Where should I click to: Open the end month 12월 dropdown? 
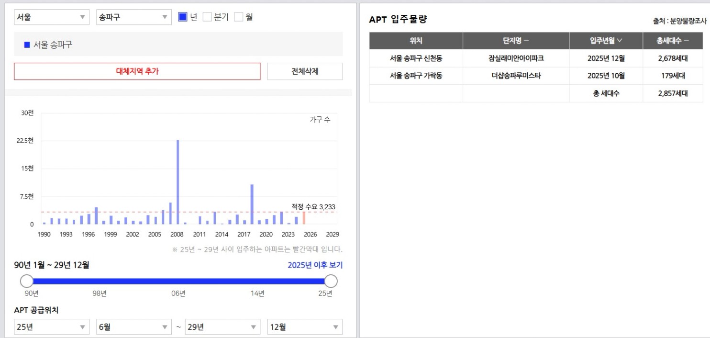click(305, 327)
